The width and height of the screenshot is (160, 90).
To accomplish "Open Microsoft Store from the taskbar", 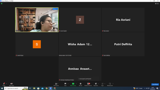I will click(x=38, y=88).
